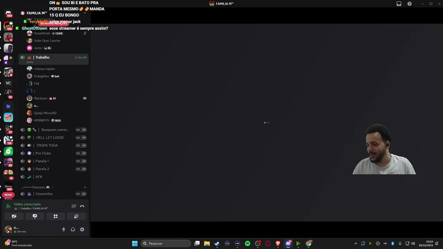
Task: Turn on the camera
Action: pos(14,216)
